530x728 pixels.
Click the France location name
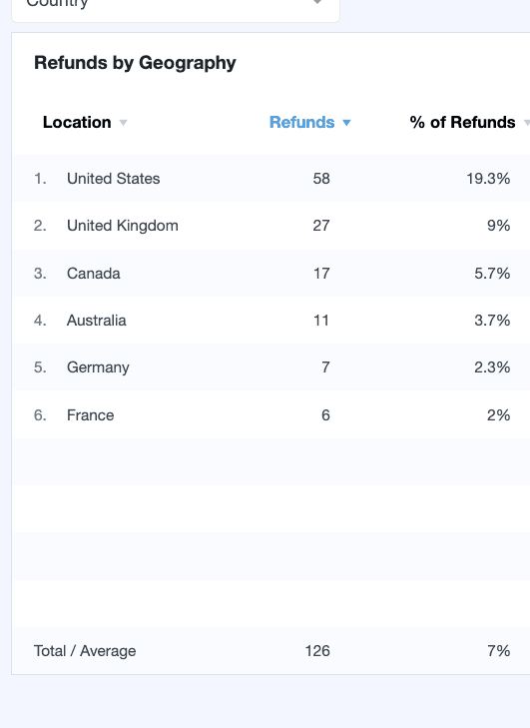point(91,415)
